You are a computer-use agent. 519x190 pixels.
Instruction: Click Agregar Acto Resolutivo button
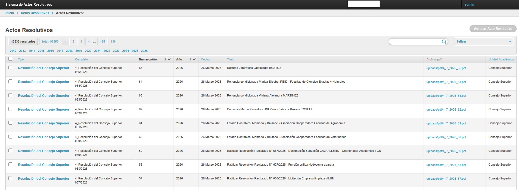click(x=493, y=29)
